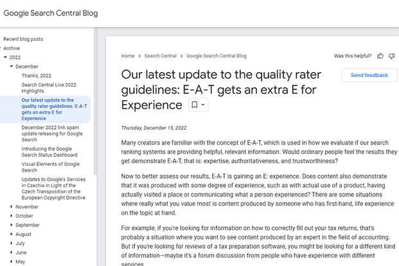Expand the November tree arrow
399x266 pixels.
tap(12, 207)
